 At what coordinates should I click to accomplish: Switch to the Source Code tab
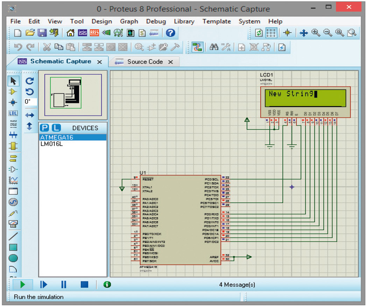pyautogui.click(x=145, y=62)
